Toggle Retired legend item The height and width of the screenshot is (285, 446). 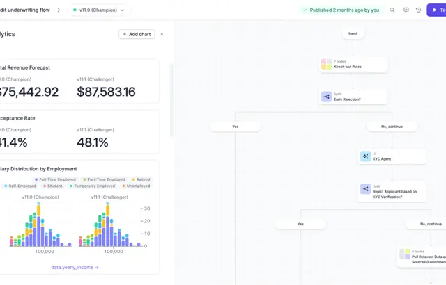click(x=141, y=179)
